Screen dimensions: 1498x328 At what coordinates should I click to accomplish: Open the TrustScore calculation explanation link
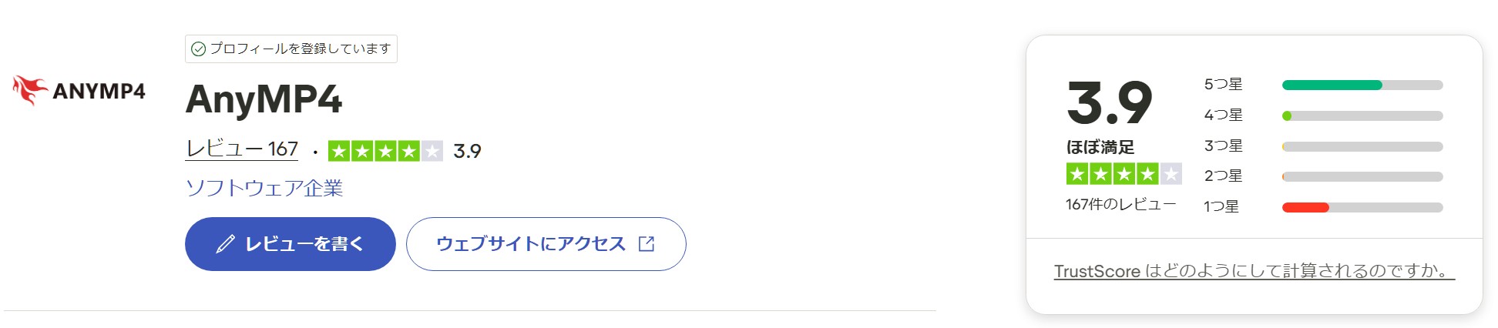tap(1254, 271)
